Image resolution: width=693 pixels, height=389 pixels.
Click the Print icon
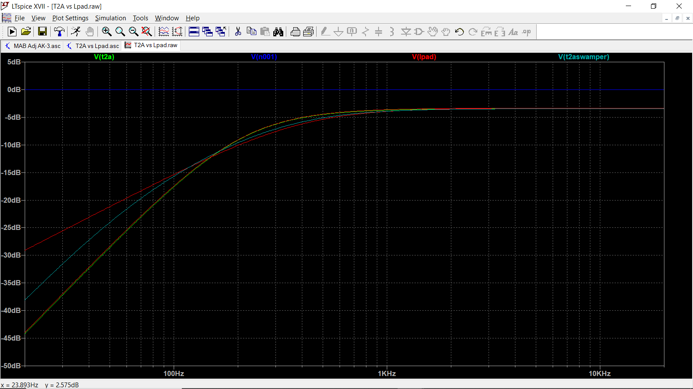295,32
